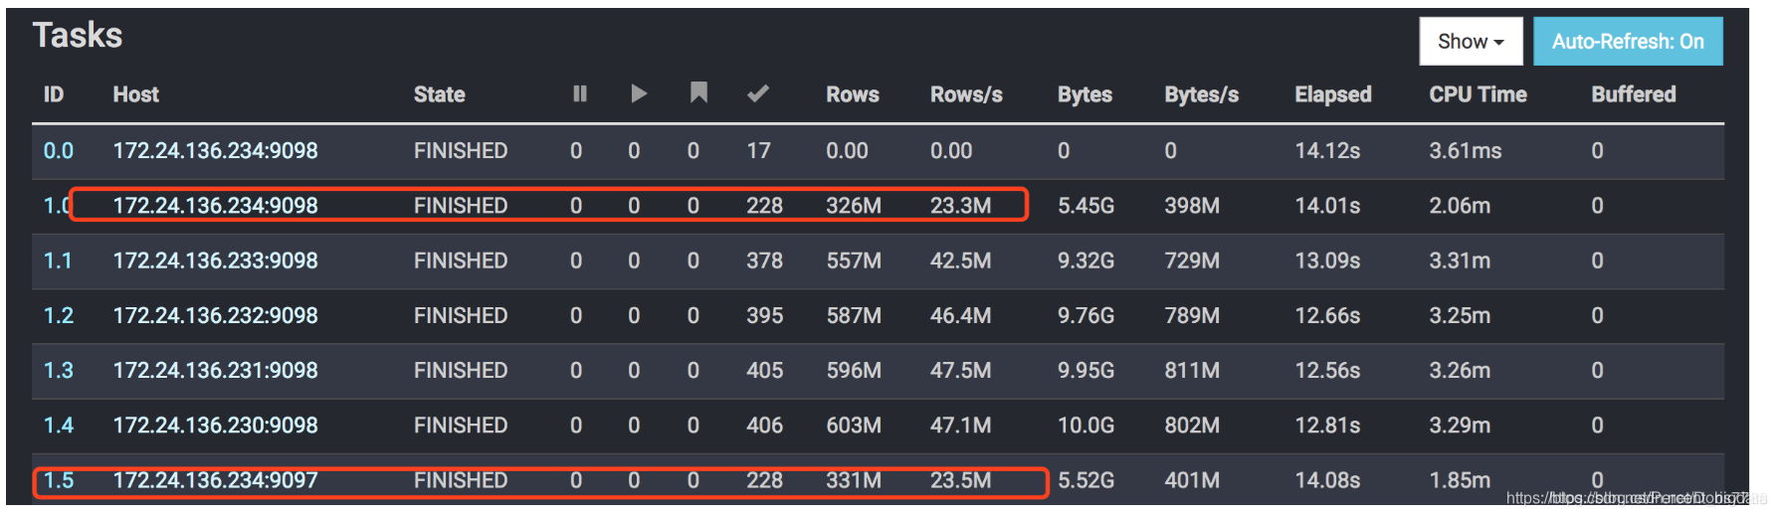The height and width of the screenshot is (517, 1777).
Task: Select host 172.24.136.230:9098
Action: (216, 426)
